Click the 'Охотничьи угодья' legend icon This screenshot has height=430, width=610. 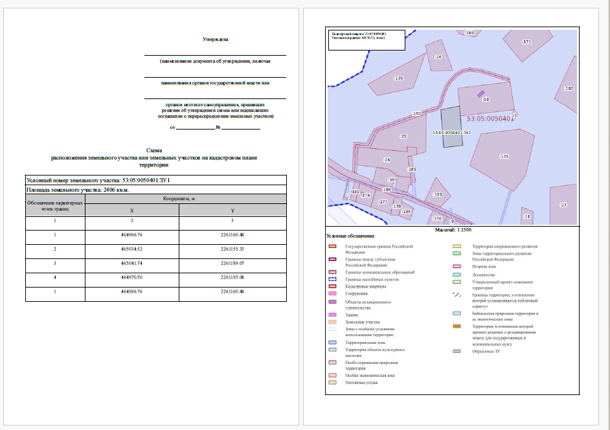click(332, 383)
